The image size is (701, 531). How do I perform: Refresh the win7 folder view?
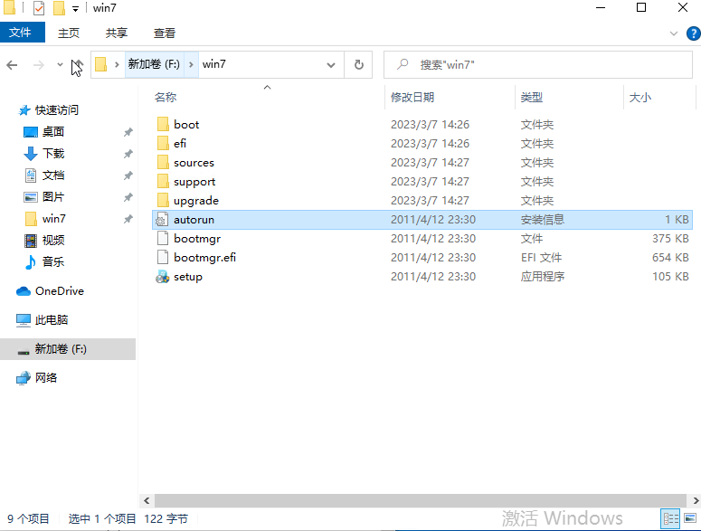(x=358, y=65)
